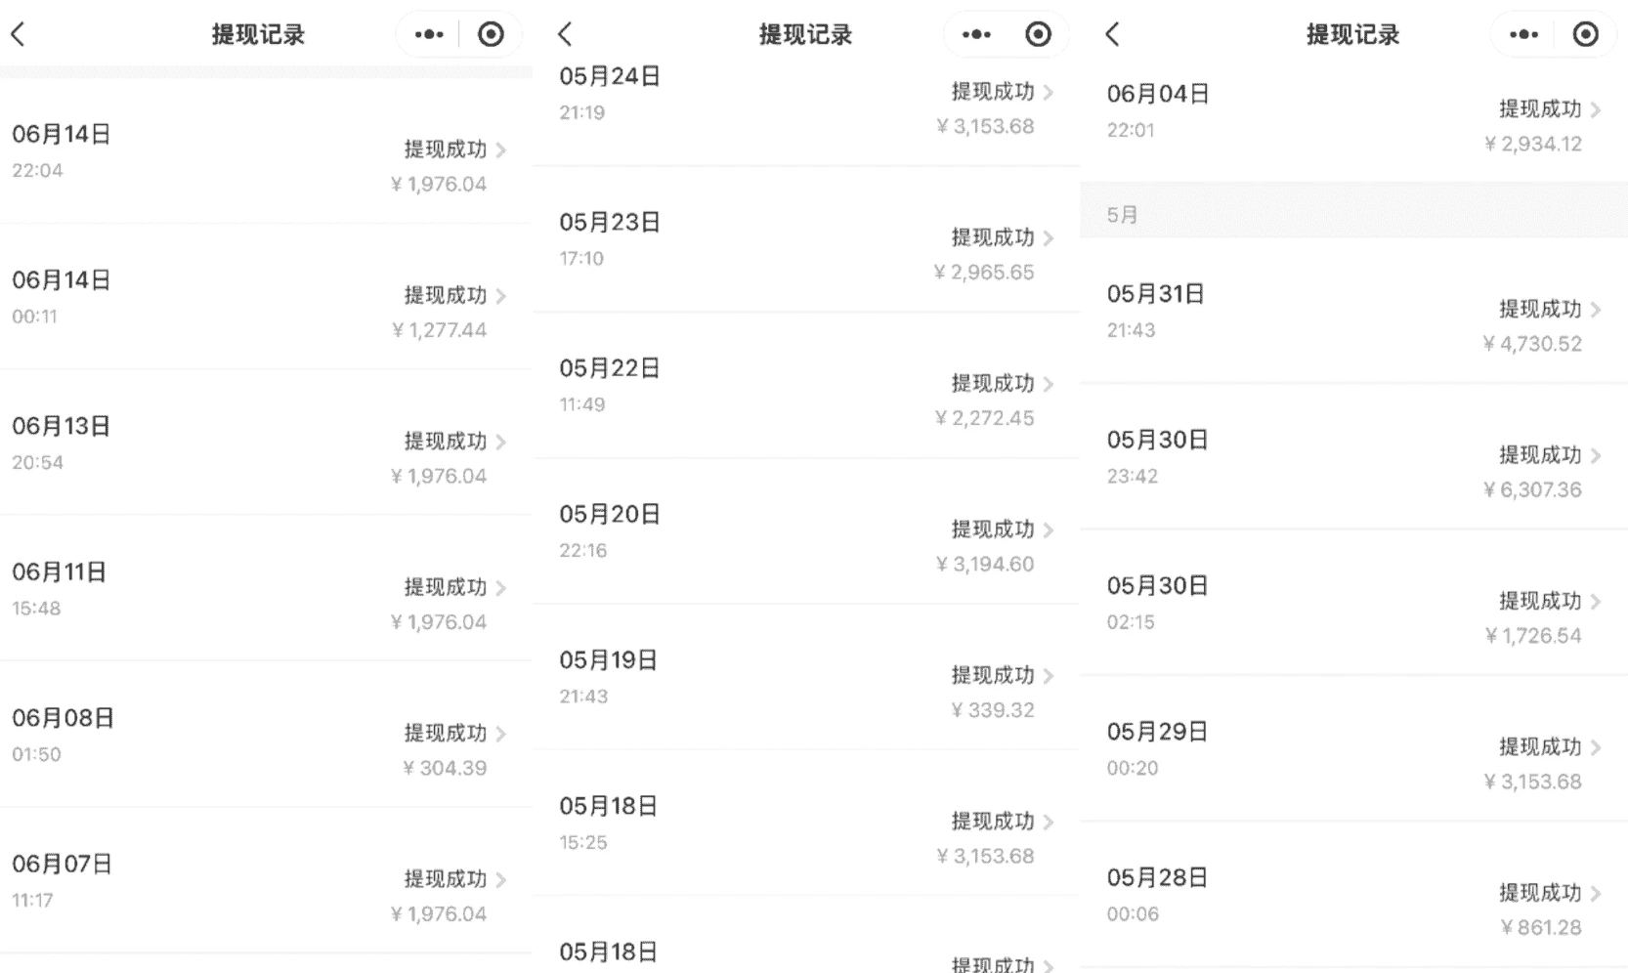The image size is (1628, 973).
Task: Tap mini-program close circle in left panel
Action: click(x=491, y=35)
